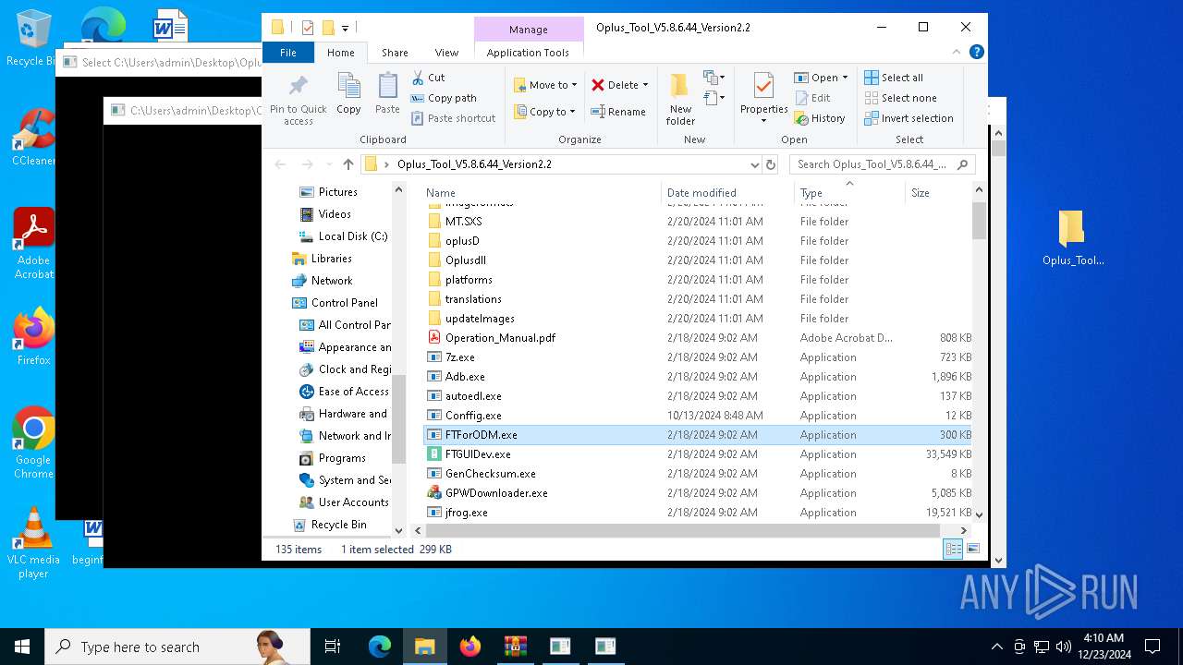Open the Copy to dropdown
The width and height of the screenshot is (1183, 665).
click(545, 112)
